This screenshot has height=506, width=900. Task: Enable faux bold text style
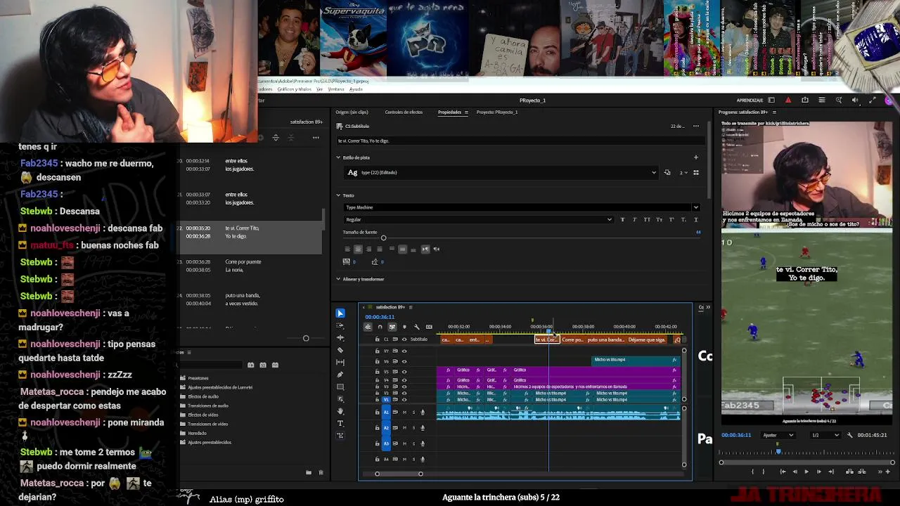click(x=622, y=220)
